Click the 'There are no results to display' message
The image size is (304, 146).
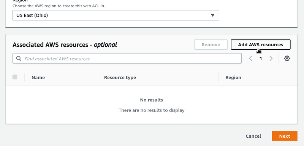(x=151, y=110)
